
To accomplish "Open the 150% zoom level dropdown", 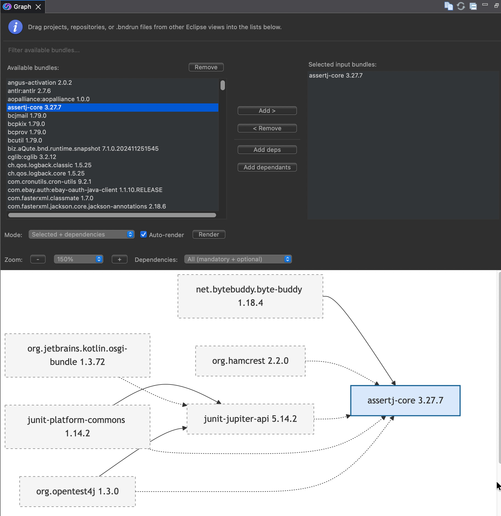I will (78, 259).
